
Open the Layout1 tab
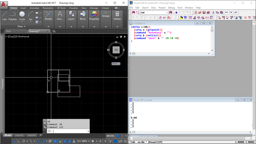coord(19,135)
